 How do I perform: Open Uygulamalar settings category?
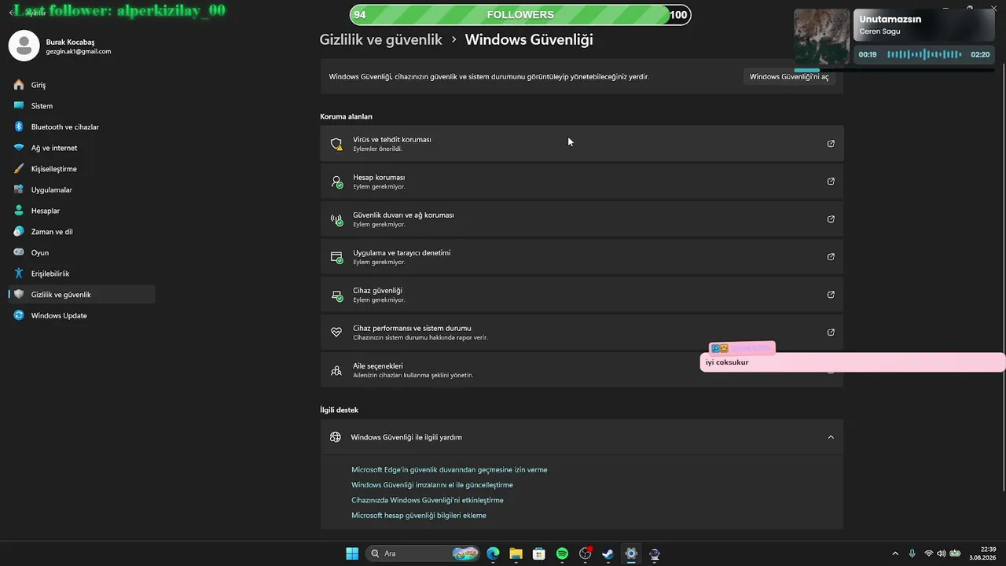82,189
